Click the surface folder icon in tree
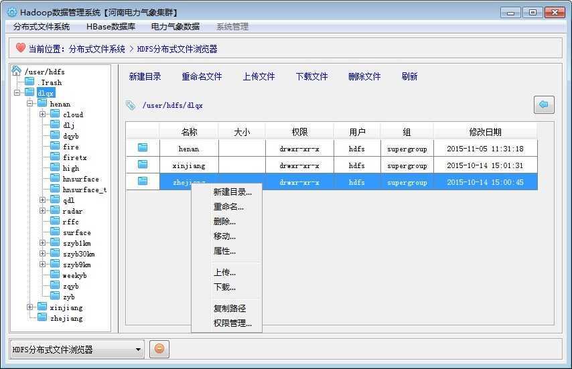The image size is (572, 369). [x=55, y=232]
